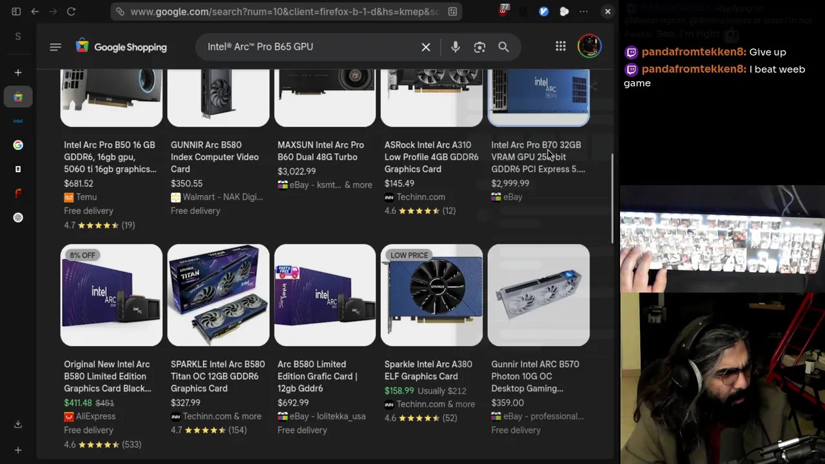Open Intel Arc Pro B50 16 GB listing
This screenshot has height=464, width=825.
point(110,157)
